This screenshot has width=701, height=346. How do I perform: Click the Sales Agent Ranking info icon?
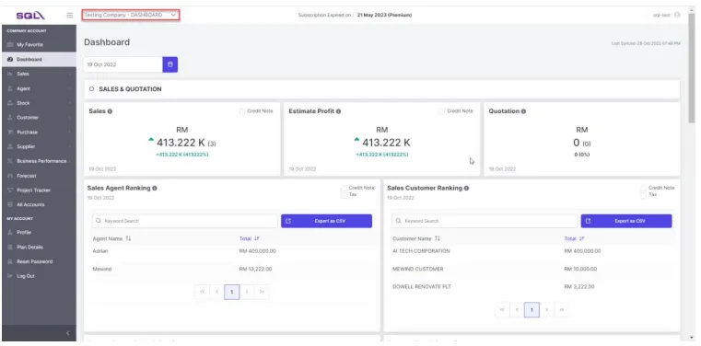tap(155, 189)
